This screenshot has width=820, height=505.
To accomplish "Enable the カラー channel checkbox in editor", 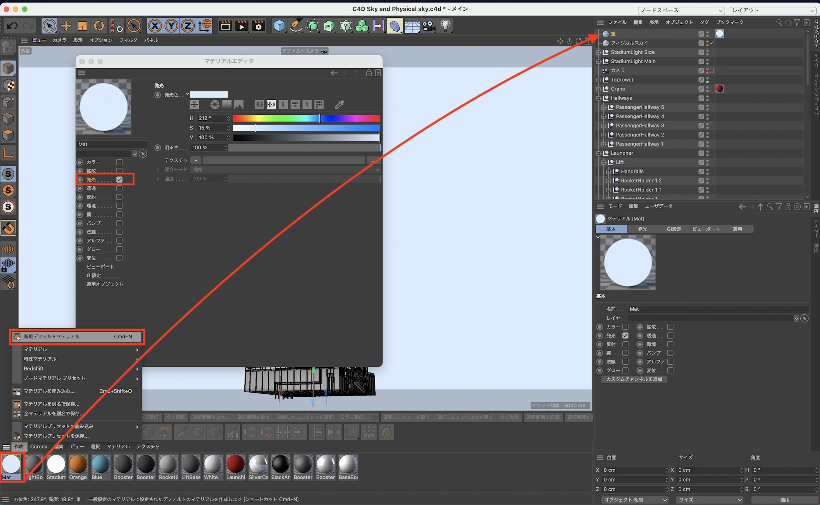I will point(119,162).
